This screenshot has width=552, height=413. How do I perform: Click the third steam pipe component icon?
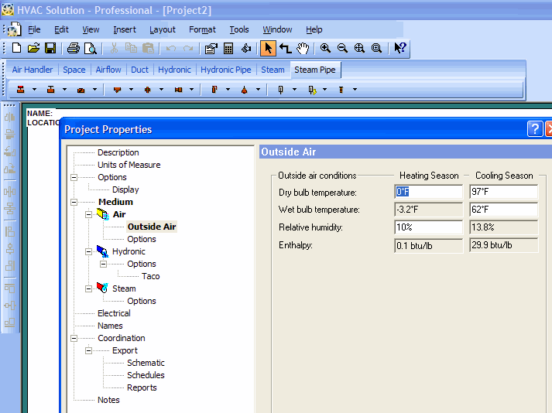coord(81,90)
